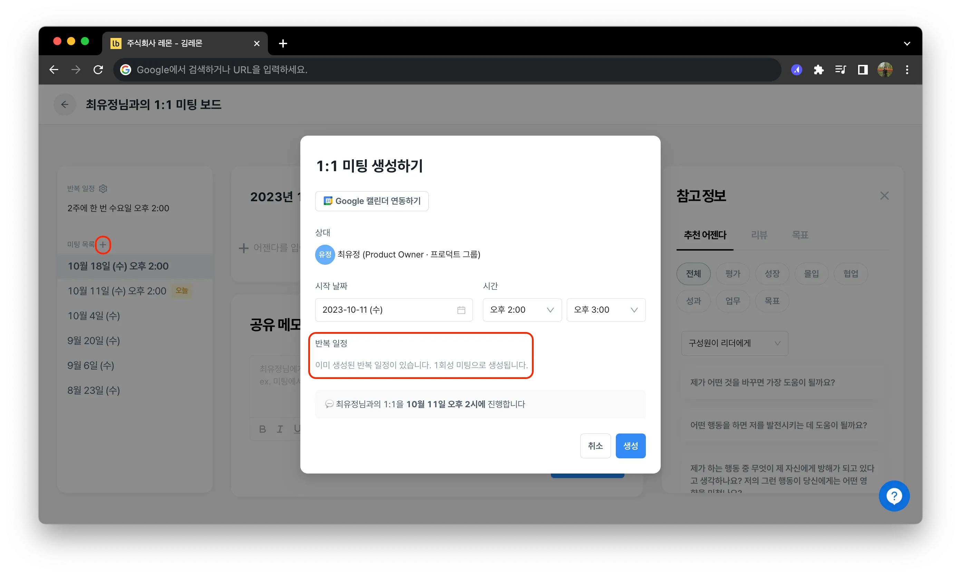Open the blue help question-mark button
Screen dimensions: 961x575
coord(894,496)
